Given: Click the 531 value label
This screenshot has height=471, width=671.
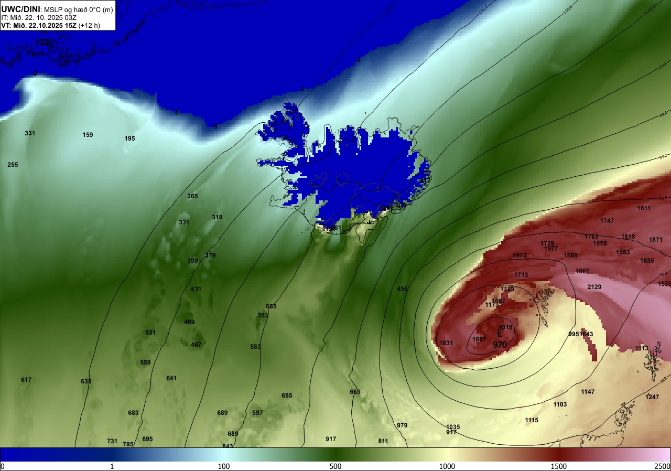Looking at the screenshot, I should [150, 333].
